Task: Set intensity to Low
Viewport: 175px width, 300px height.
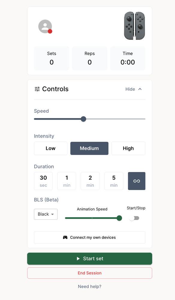Action: tap(51, 148)
